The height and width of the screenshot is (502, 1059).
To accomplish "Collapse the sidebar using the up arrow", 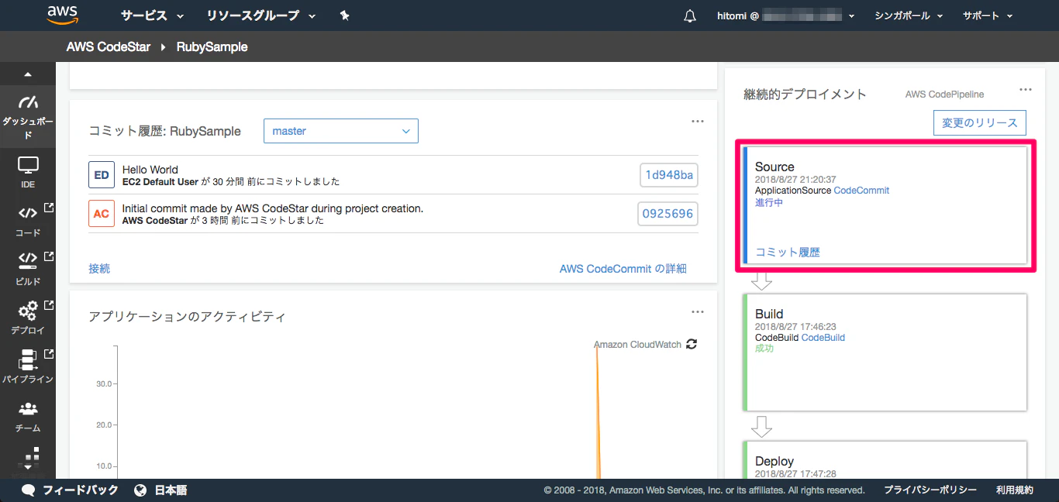I will pos(28,75).
